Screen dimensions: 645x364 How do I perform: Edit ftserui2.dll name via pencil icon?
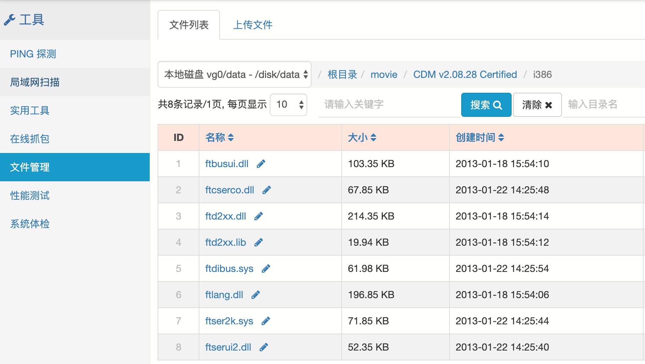264,347
